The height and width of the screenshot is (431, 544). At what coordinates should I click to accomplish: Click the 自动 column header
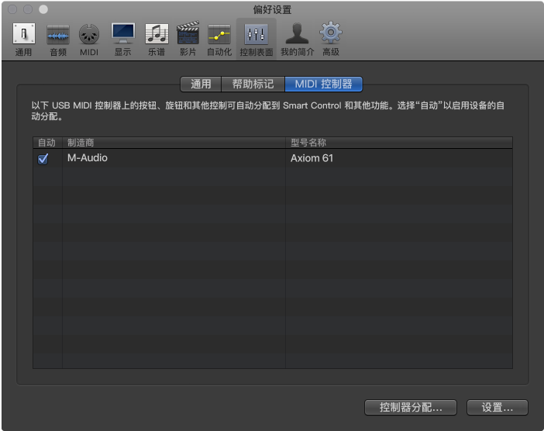47,143
